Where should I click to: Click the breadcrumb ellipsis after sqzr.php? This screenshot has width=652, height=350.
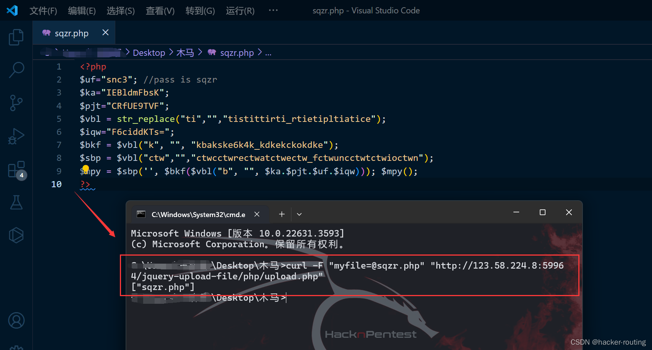click(x=268, y=53)
